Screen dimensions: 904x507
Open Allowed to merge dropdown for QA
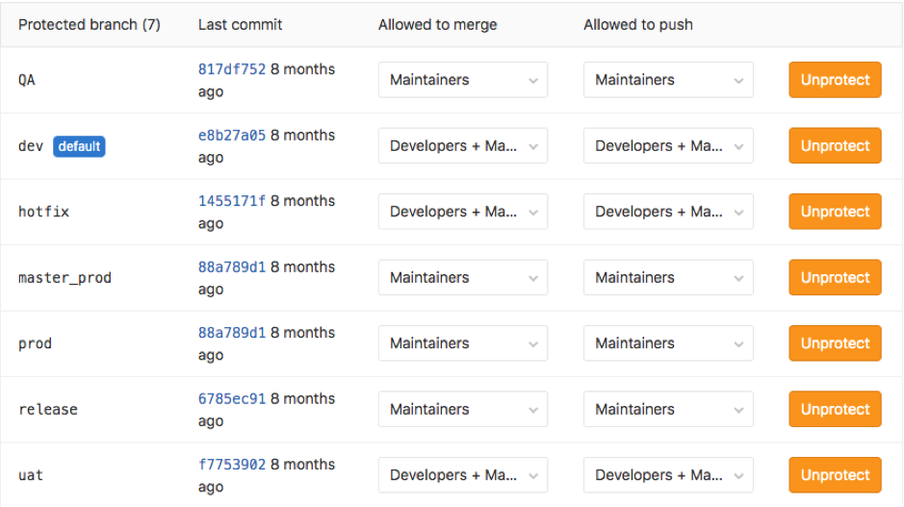point(462,80)
